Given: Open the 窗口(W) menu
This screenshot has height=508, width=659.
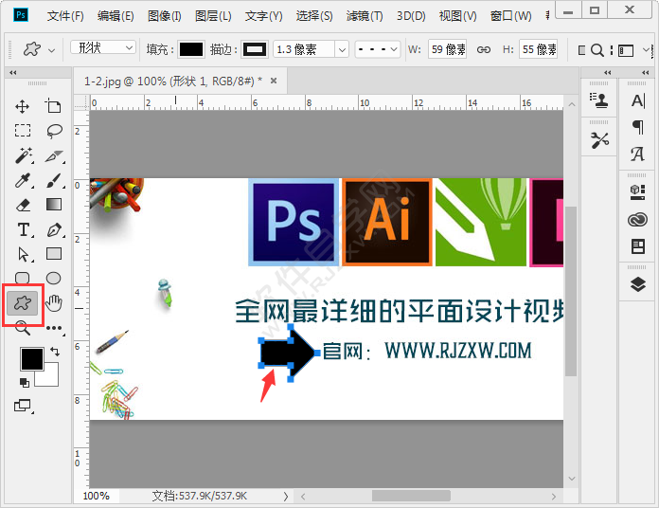Looking at the screenshot, I should [x=510, y=15].
